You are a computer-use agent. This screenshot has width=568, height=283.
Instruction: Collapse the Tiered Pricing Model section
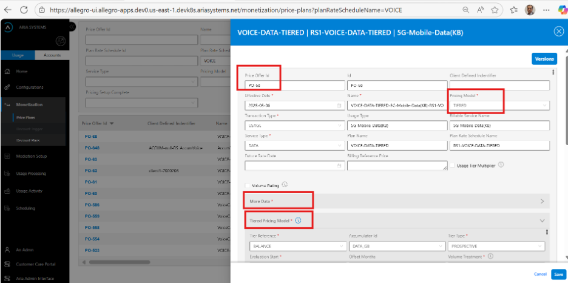tap(542, 220)
